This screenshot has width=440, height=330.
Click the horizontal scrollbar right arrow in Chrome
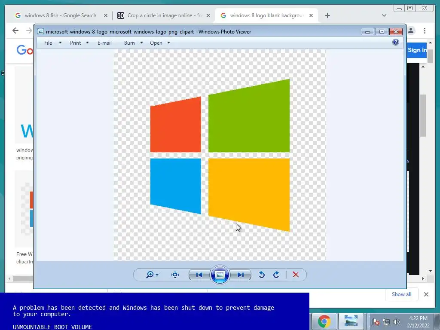[423, 278]
